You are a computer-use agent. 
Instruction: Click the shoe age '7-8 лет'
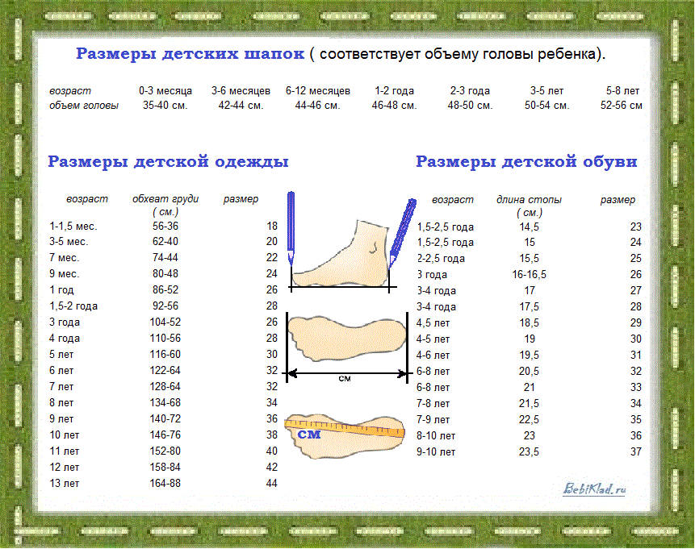point(433,404)
